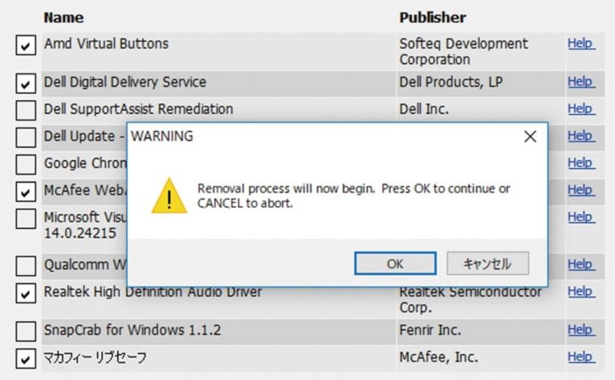
Task: Open Help link for Dell Digital Delivery
Action: [x=581, y=82]
